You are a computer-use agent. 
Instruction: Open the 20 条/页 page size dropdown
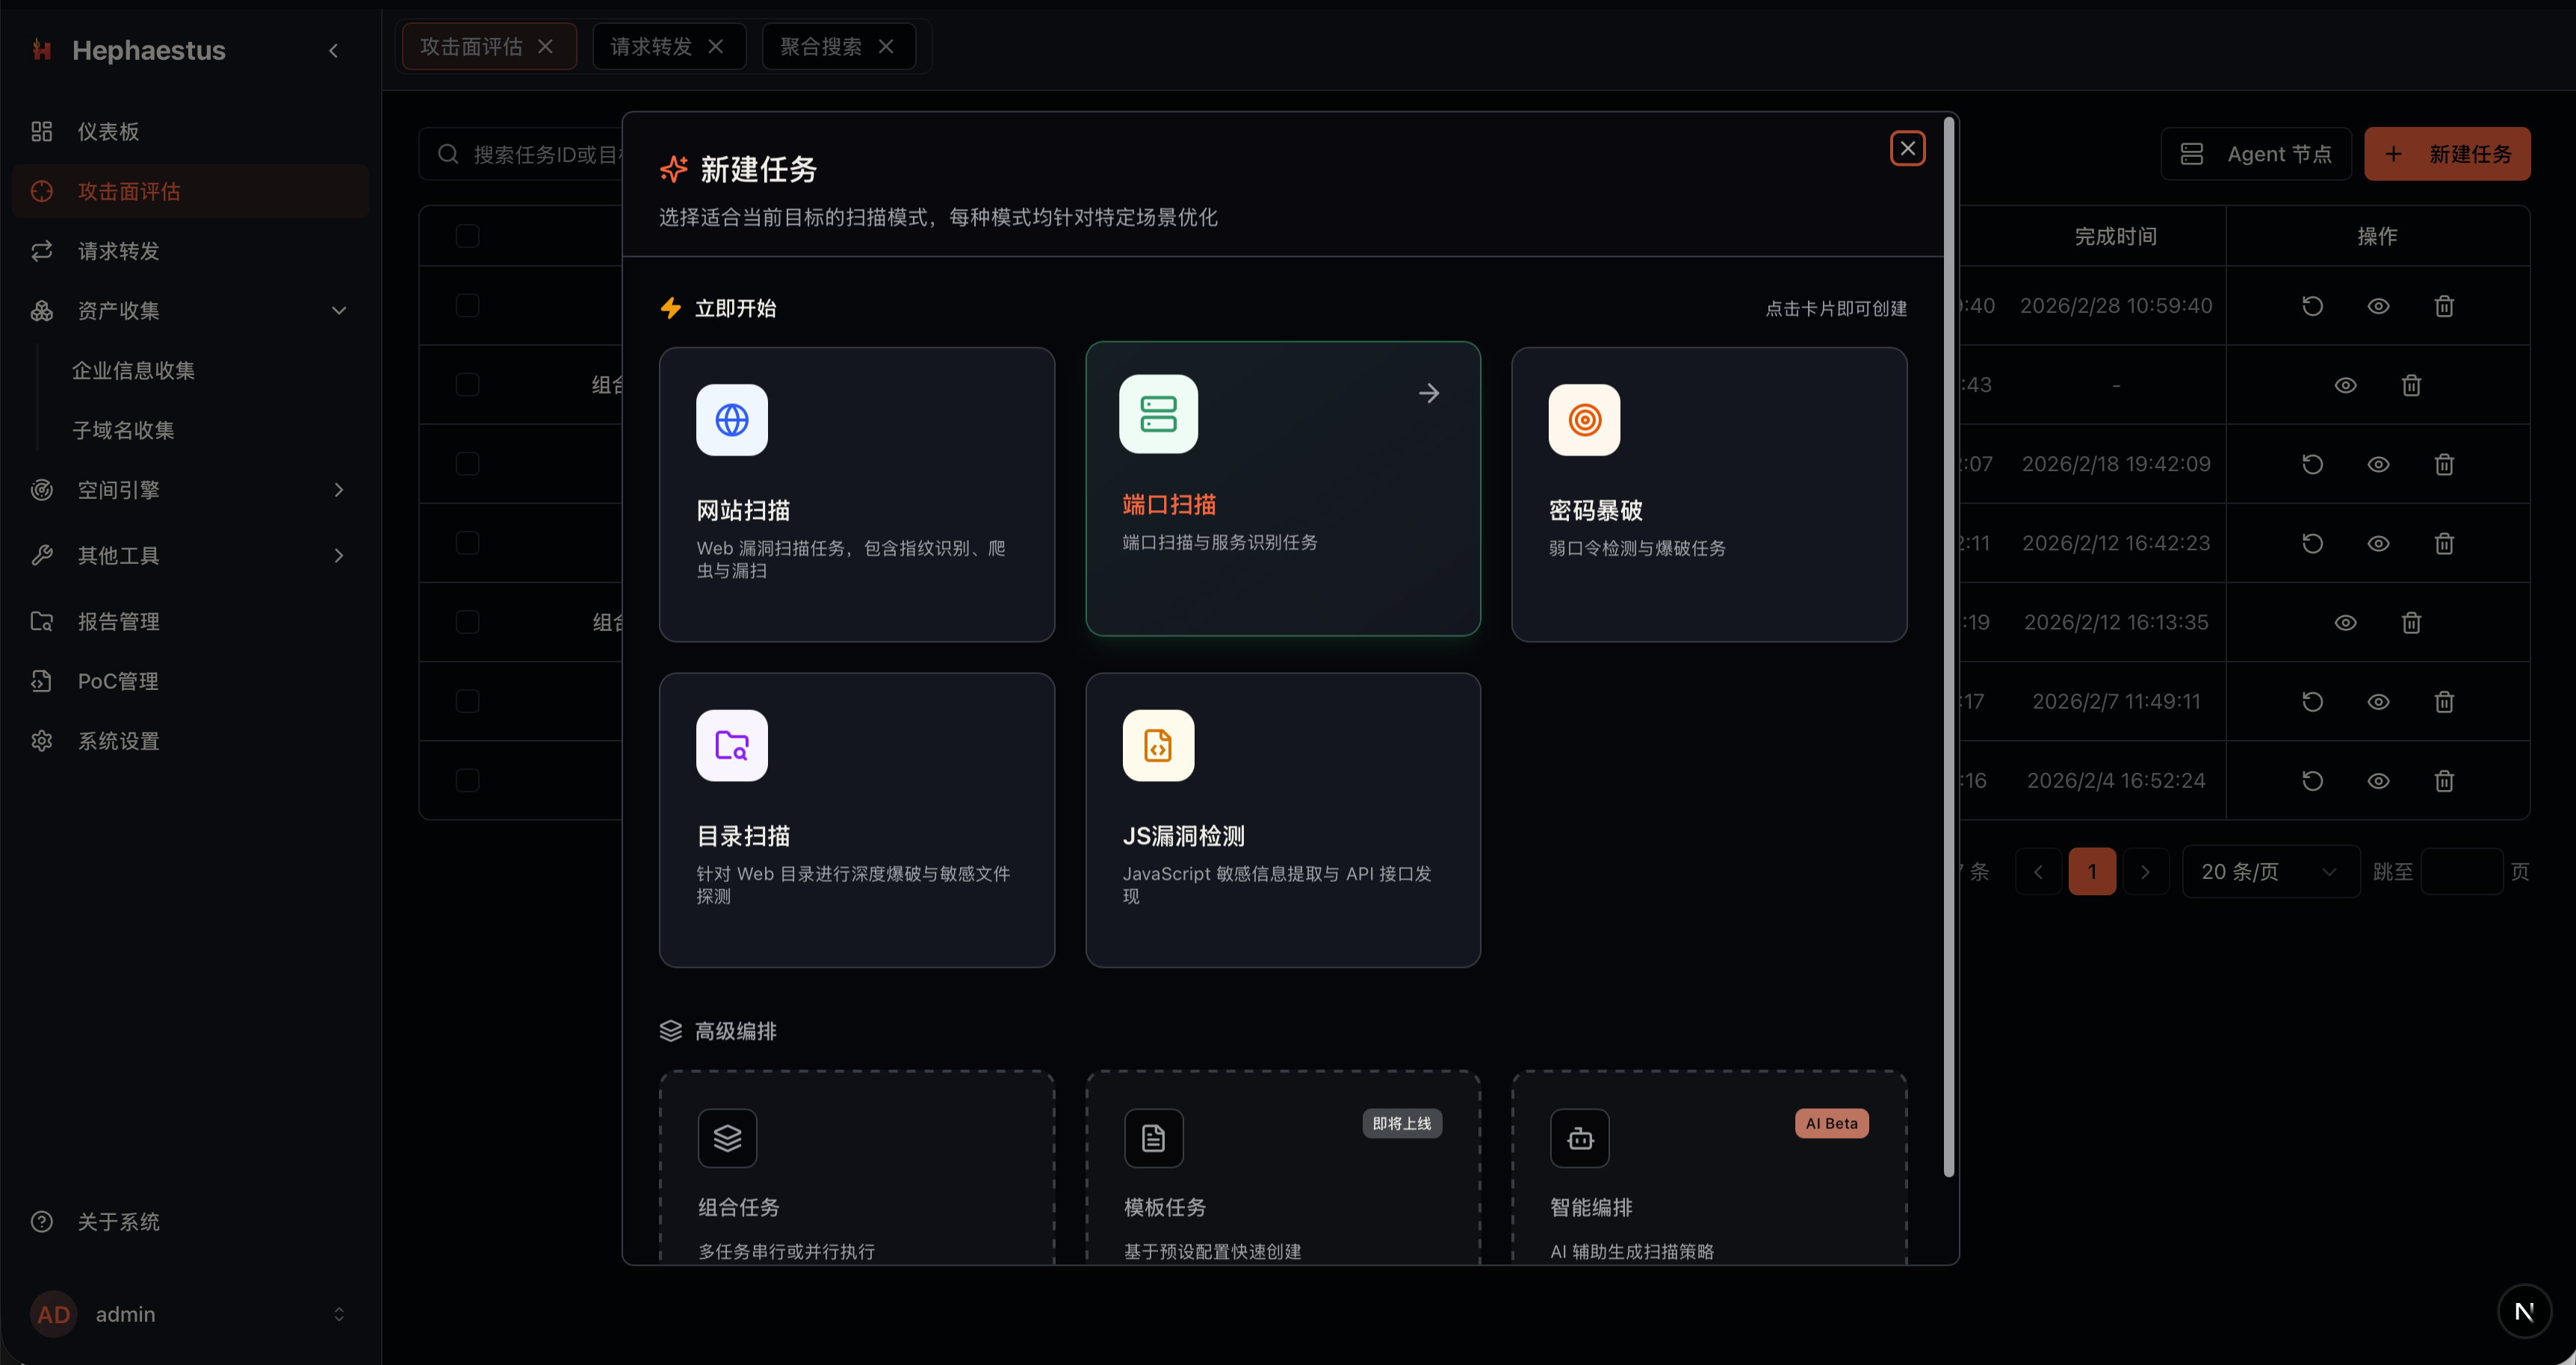2270,871
